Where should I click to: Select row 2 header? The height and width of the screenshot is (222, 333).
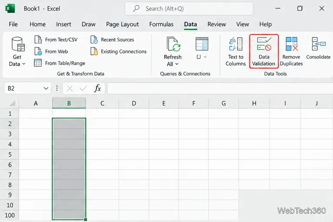pyautogui.click(x=10, y=124)
